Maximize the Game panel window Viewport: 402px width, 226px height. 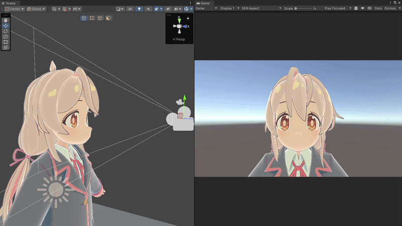pyautogui.click(x=395, y=3)
